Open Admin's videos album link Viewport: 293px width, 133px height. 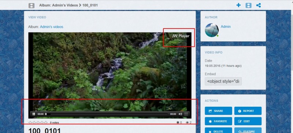point(52,27)
